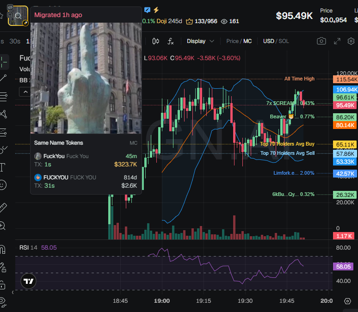358x312 pixels.
Task: Open the candlestick chart type selector
Action: [x=156, y=41]
